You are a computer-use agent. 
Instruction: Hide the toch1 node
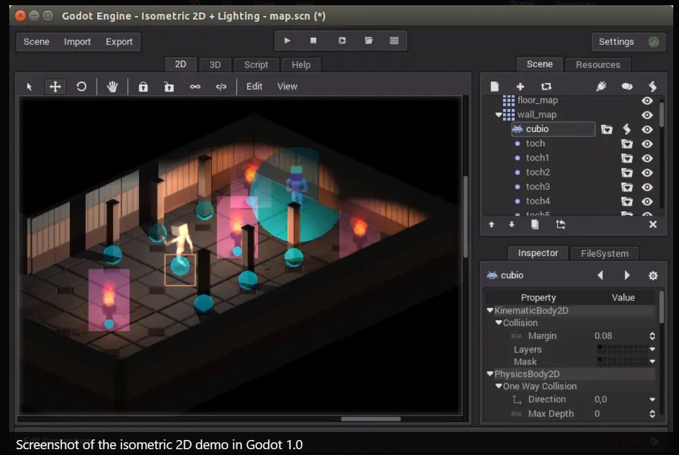[x=647, y=158]
